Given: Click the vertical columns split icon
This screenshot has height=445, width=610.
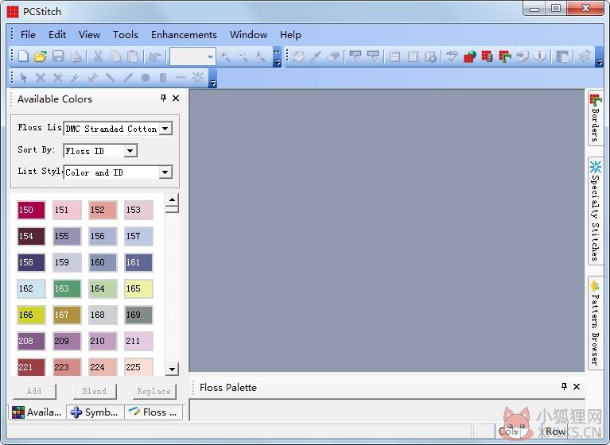Looking at the screenshot, I should (x=413, y=56).
